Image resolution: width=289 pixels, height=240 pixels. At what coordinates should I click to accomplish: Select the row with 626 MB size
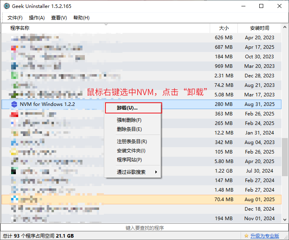click(x=142, y=38)
